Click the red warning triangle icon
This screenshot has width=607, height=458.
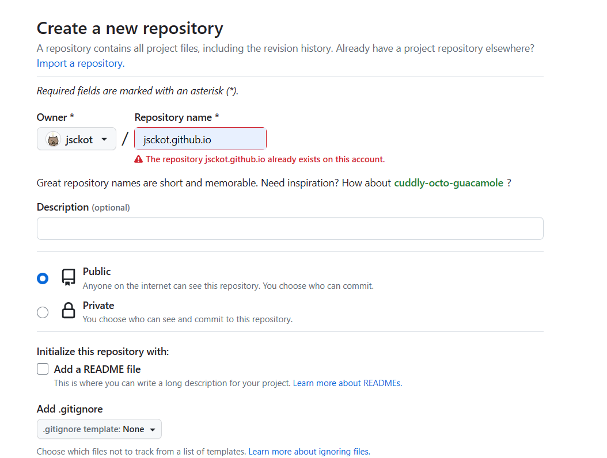tap(138, 159)
